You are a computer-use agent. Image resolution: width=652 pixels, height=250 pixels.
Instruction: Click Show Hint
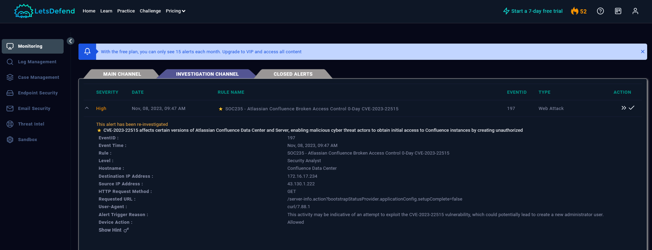[x=110, y=230]
